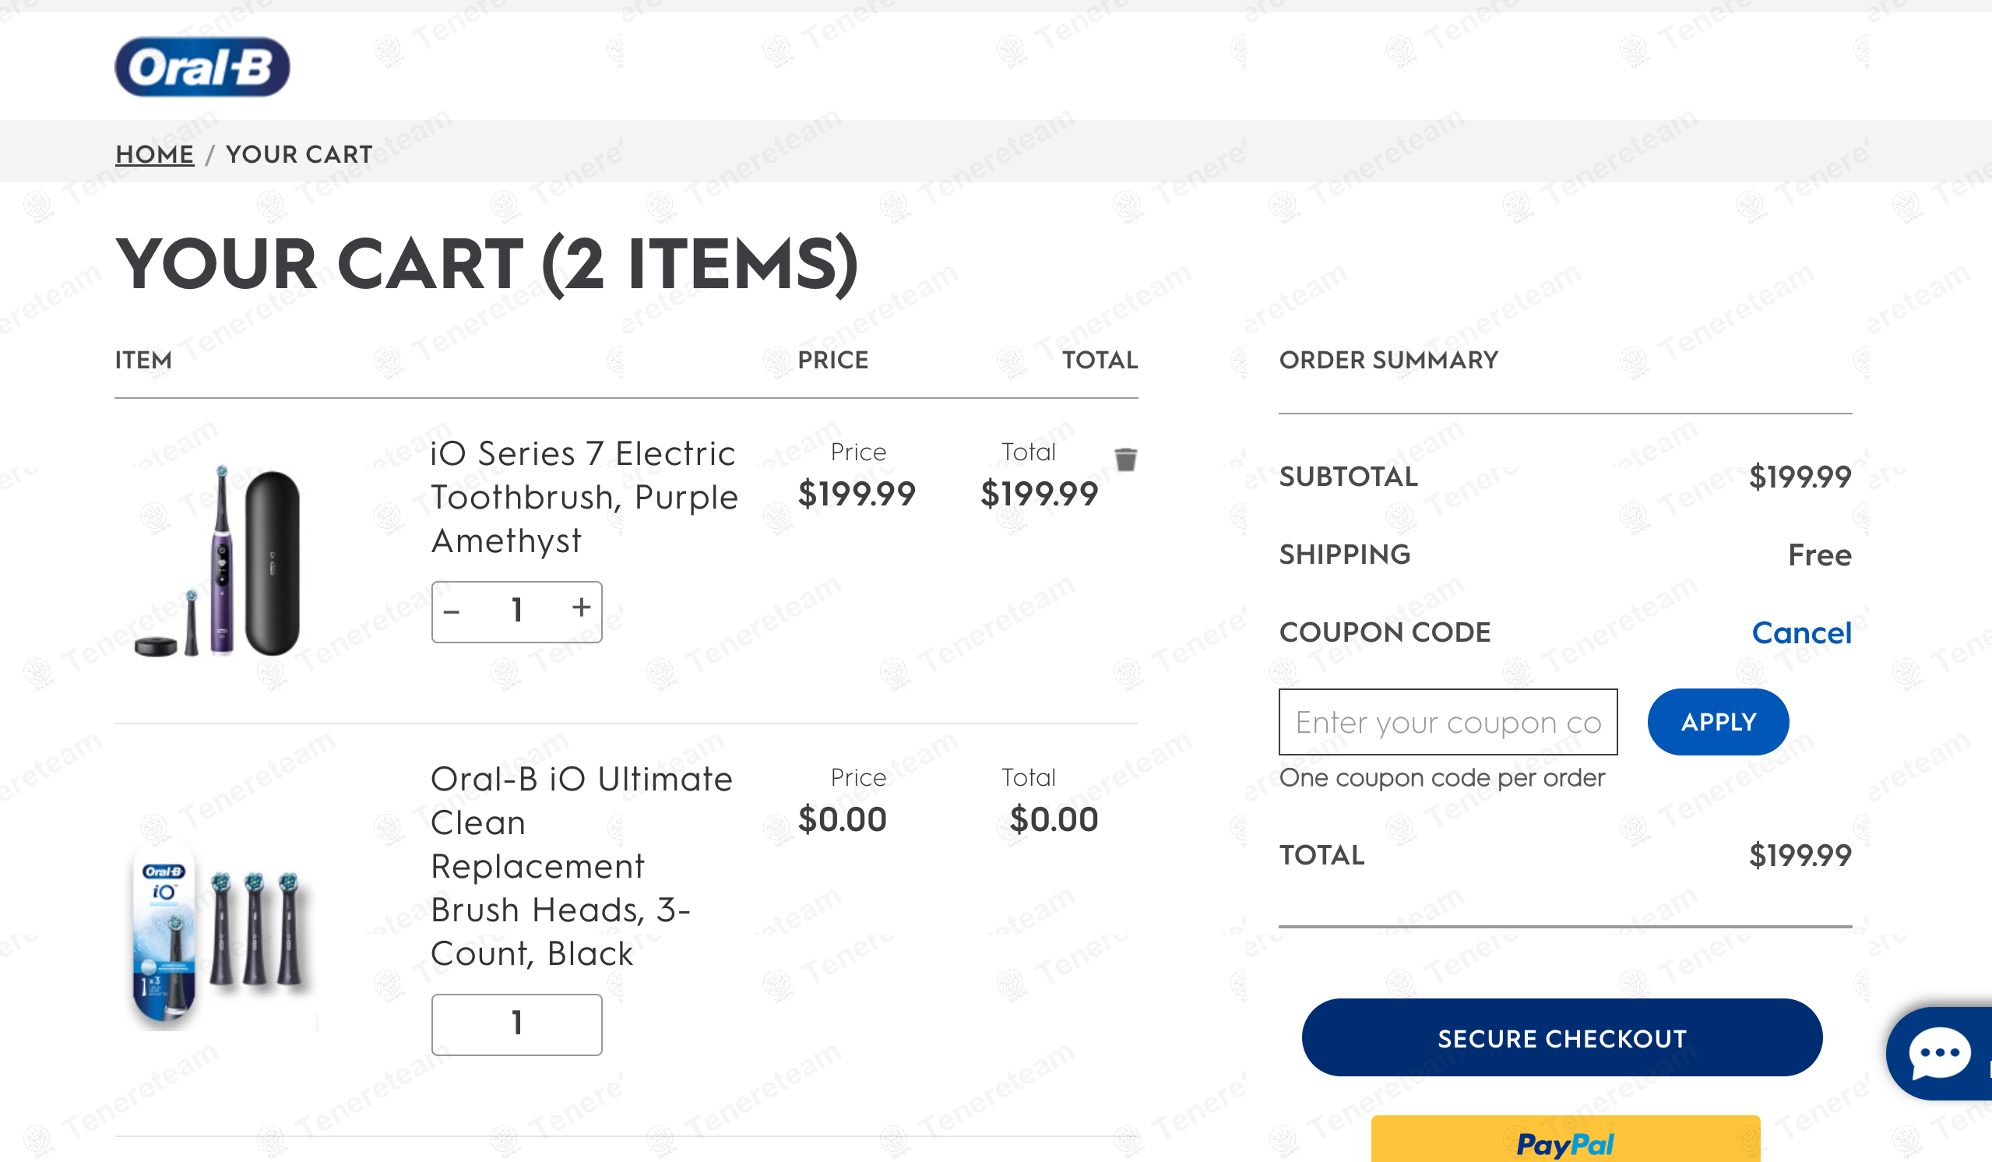The image size is (1992, 1162).
Task: Click YOUR CART in the breadcrumb
Action: point(299,154)
